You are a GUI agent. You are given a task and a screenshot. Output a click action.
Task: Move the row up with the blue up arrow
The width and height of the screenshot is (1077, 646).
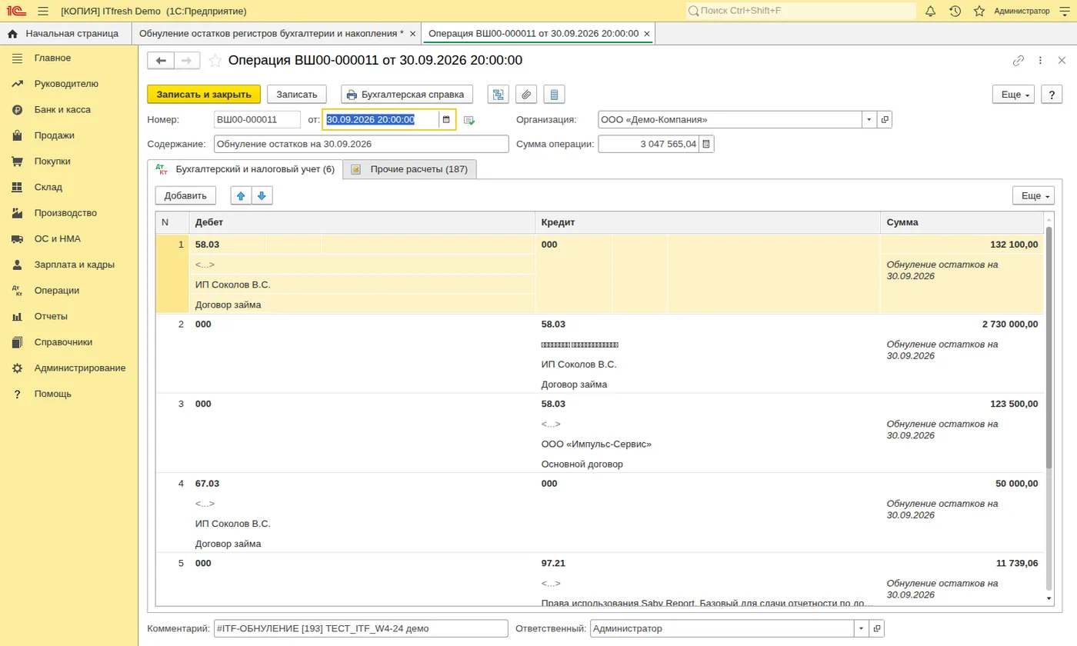tap(241, 195)
